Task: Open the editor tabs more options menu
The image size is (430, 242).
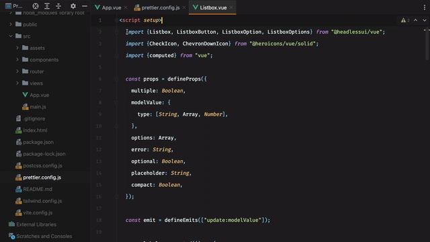Action: tap(424, 7)
